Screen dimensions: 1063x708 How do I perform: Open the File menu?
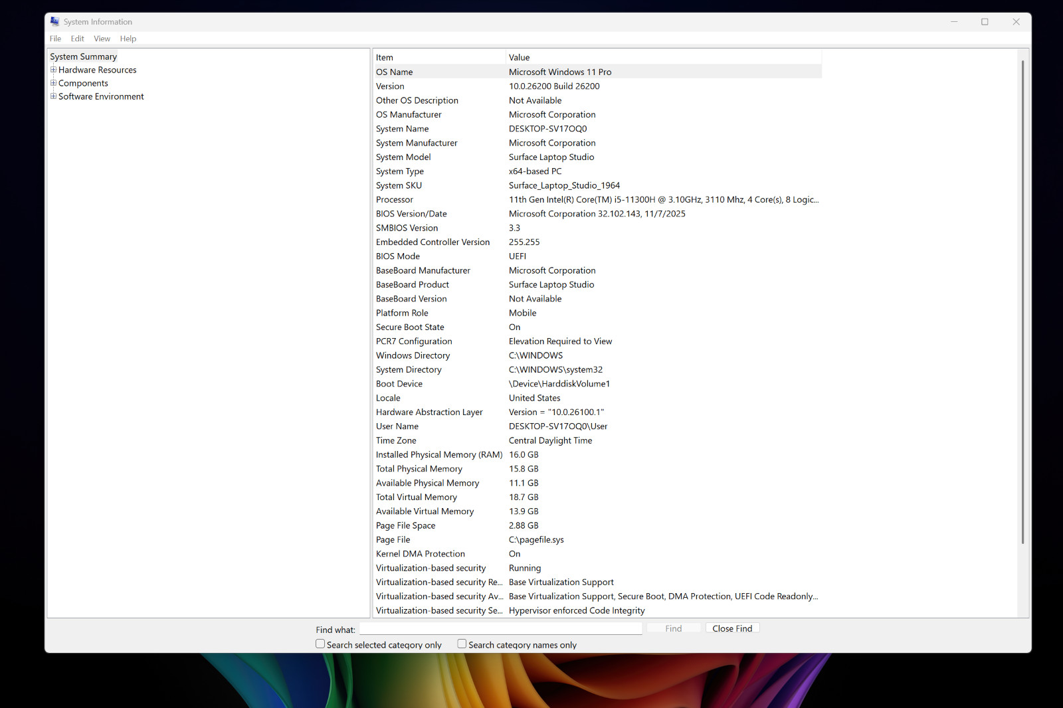[x=55, y=39]
